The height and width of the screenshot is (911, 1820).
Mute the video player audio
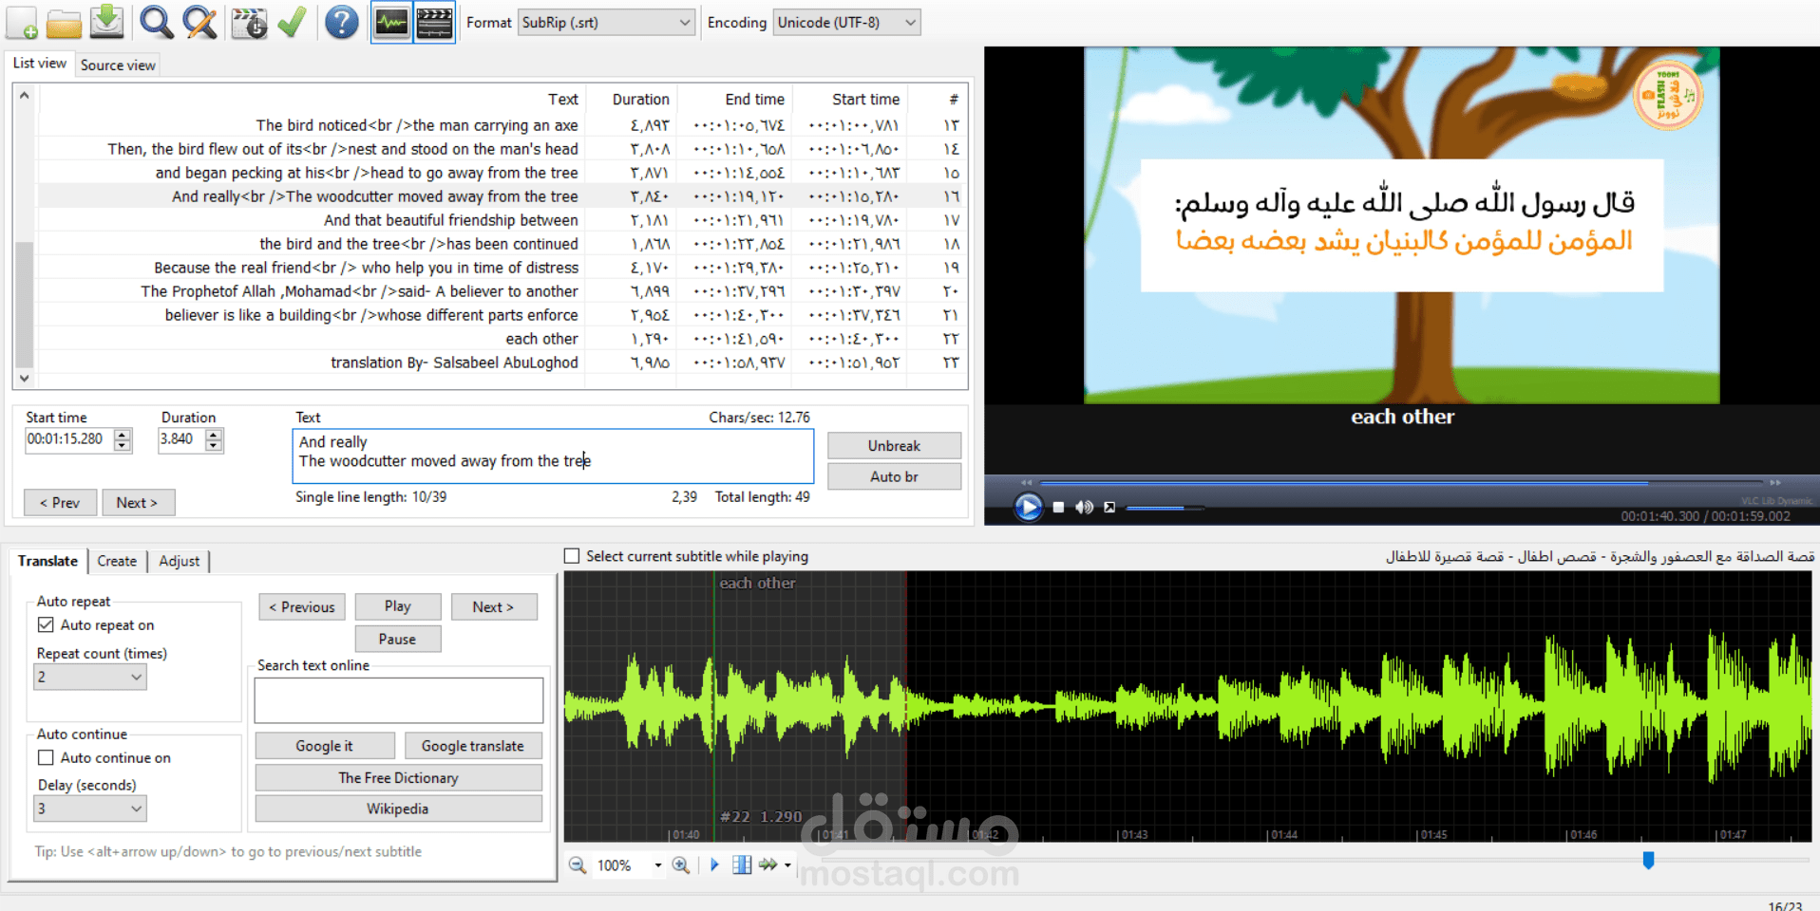(x=1084, y=507)
